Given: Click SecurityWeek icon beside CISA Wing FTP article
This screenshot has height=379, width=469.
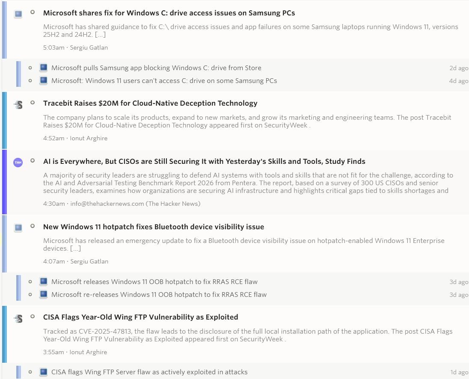Looking at the screenshot, I should coord(18,318).
